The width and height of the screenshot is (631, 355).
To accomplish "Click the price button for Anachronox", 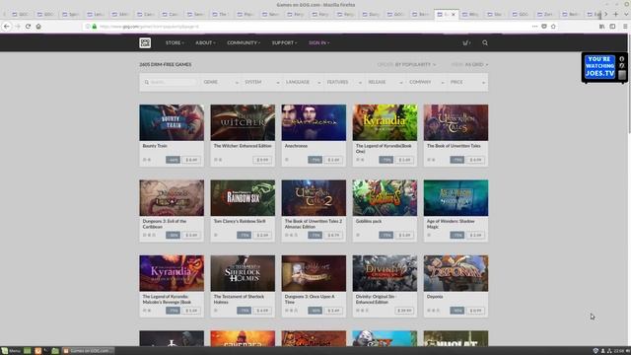I will (x=333, y=160).
